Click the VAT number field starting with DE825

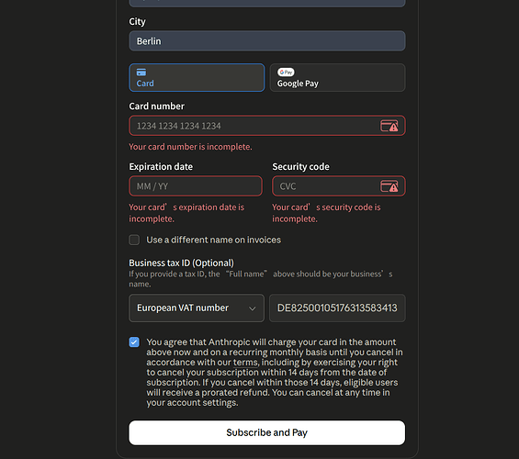pos(337,308)
